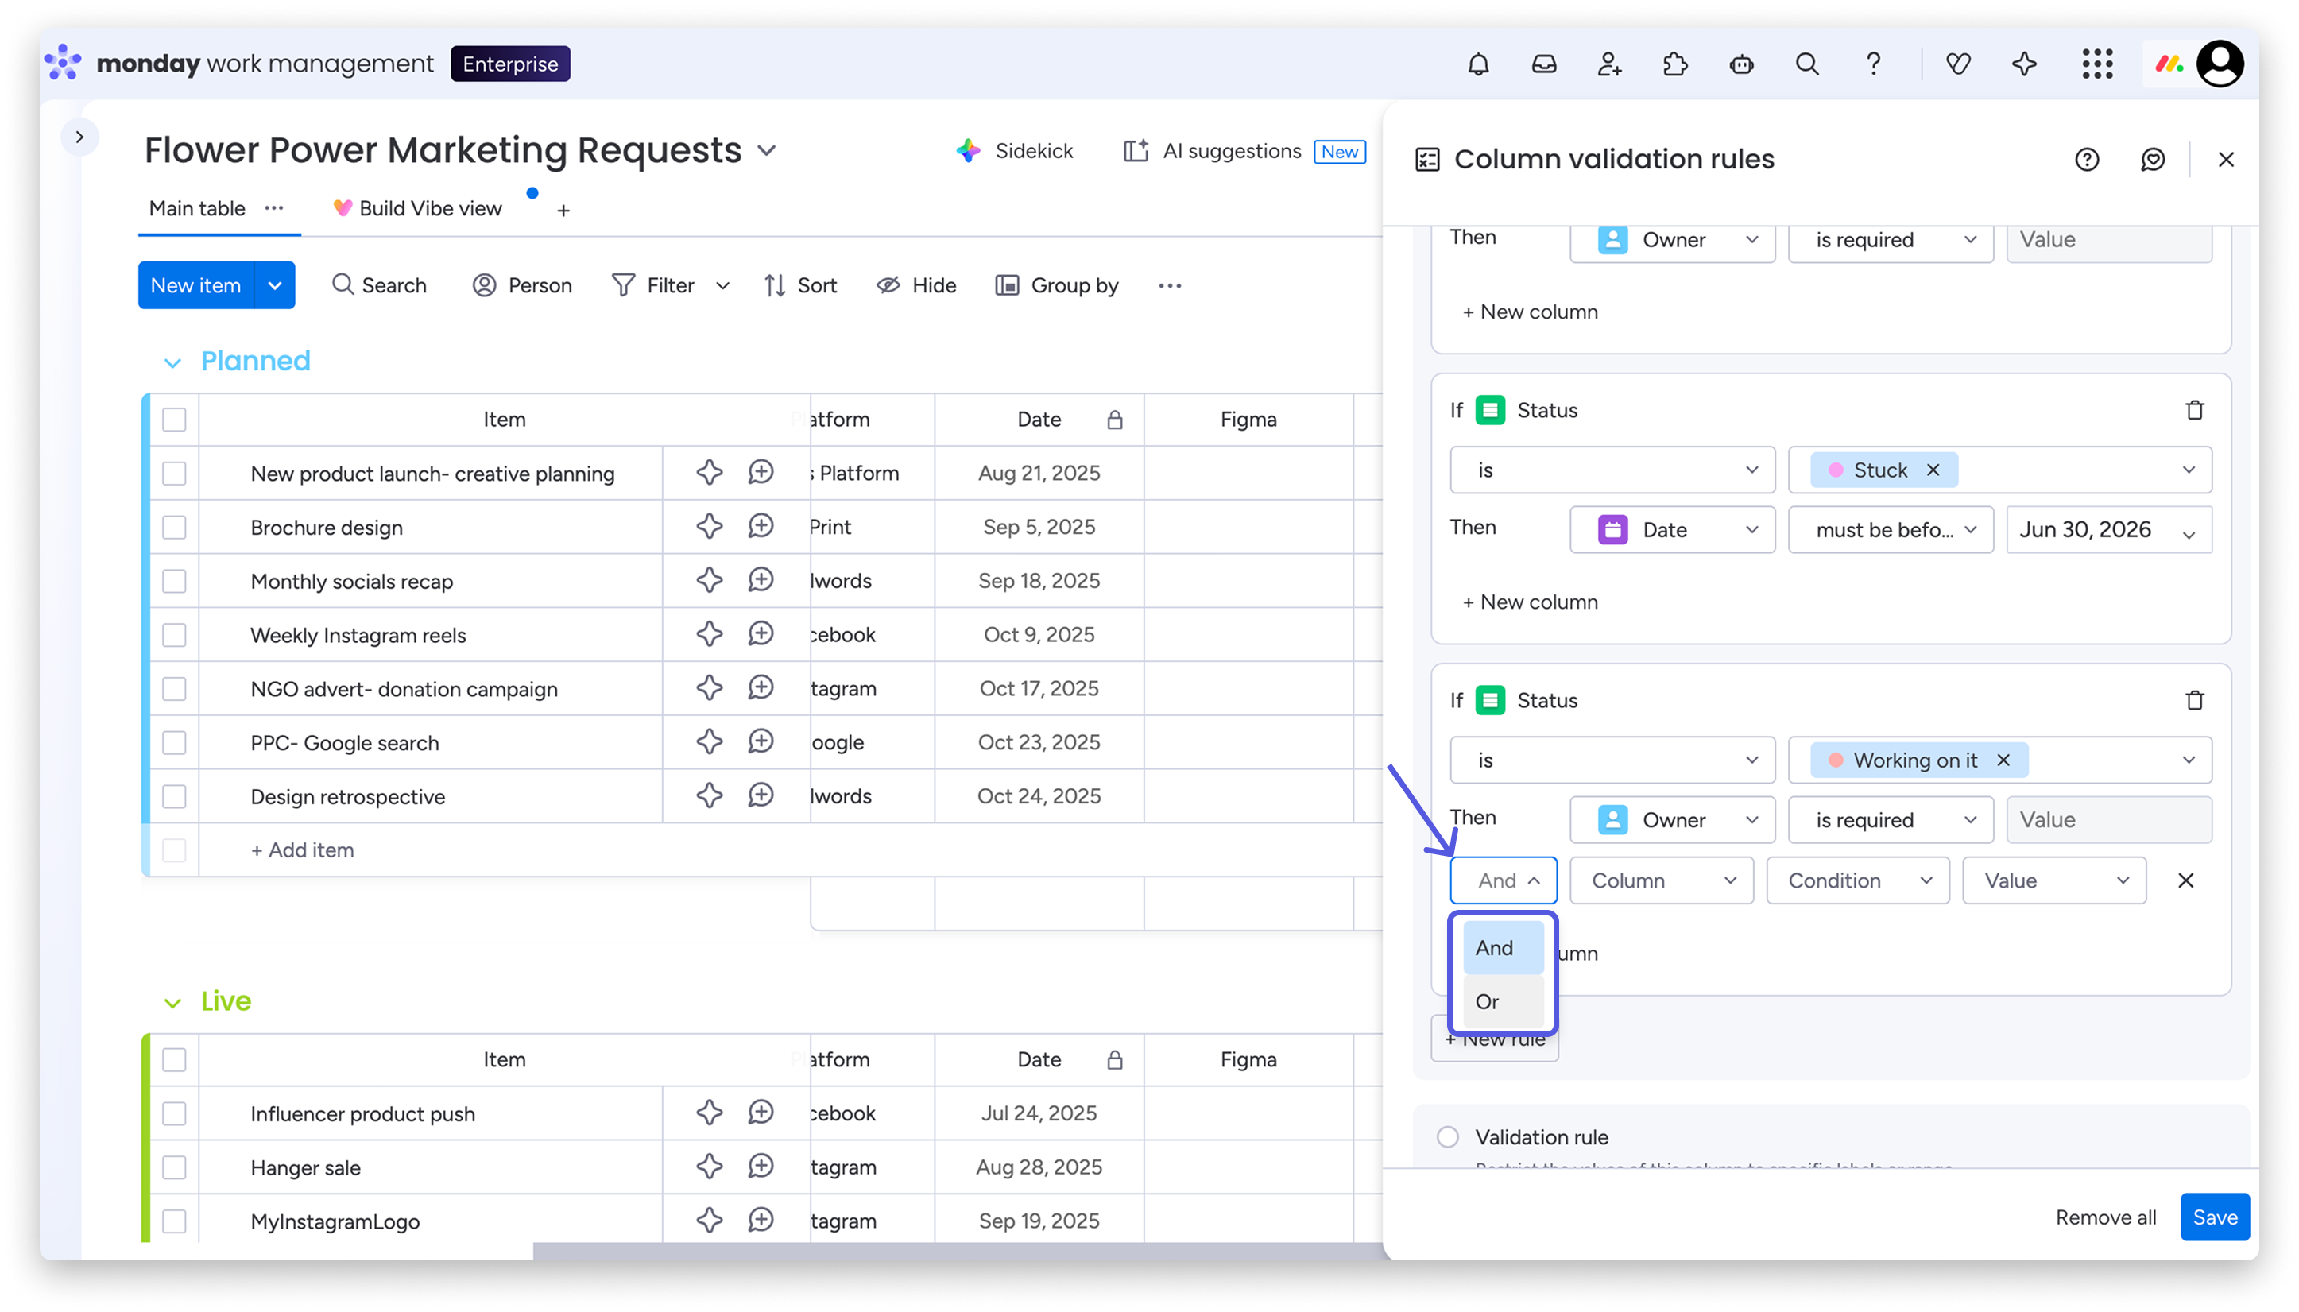Open update conversation for Brochure design
The image size is (2299, 1312).
[761, 526]
